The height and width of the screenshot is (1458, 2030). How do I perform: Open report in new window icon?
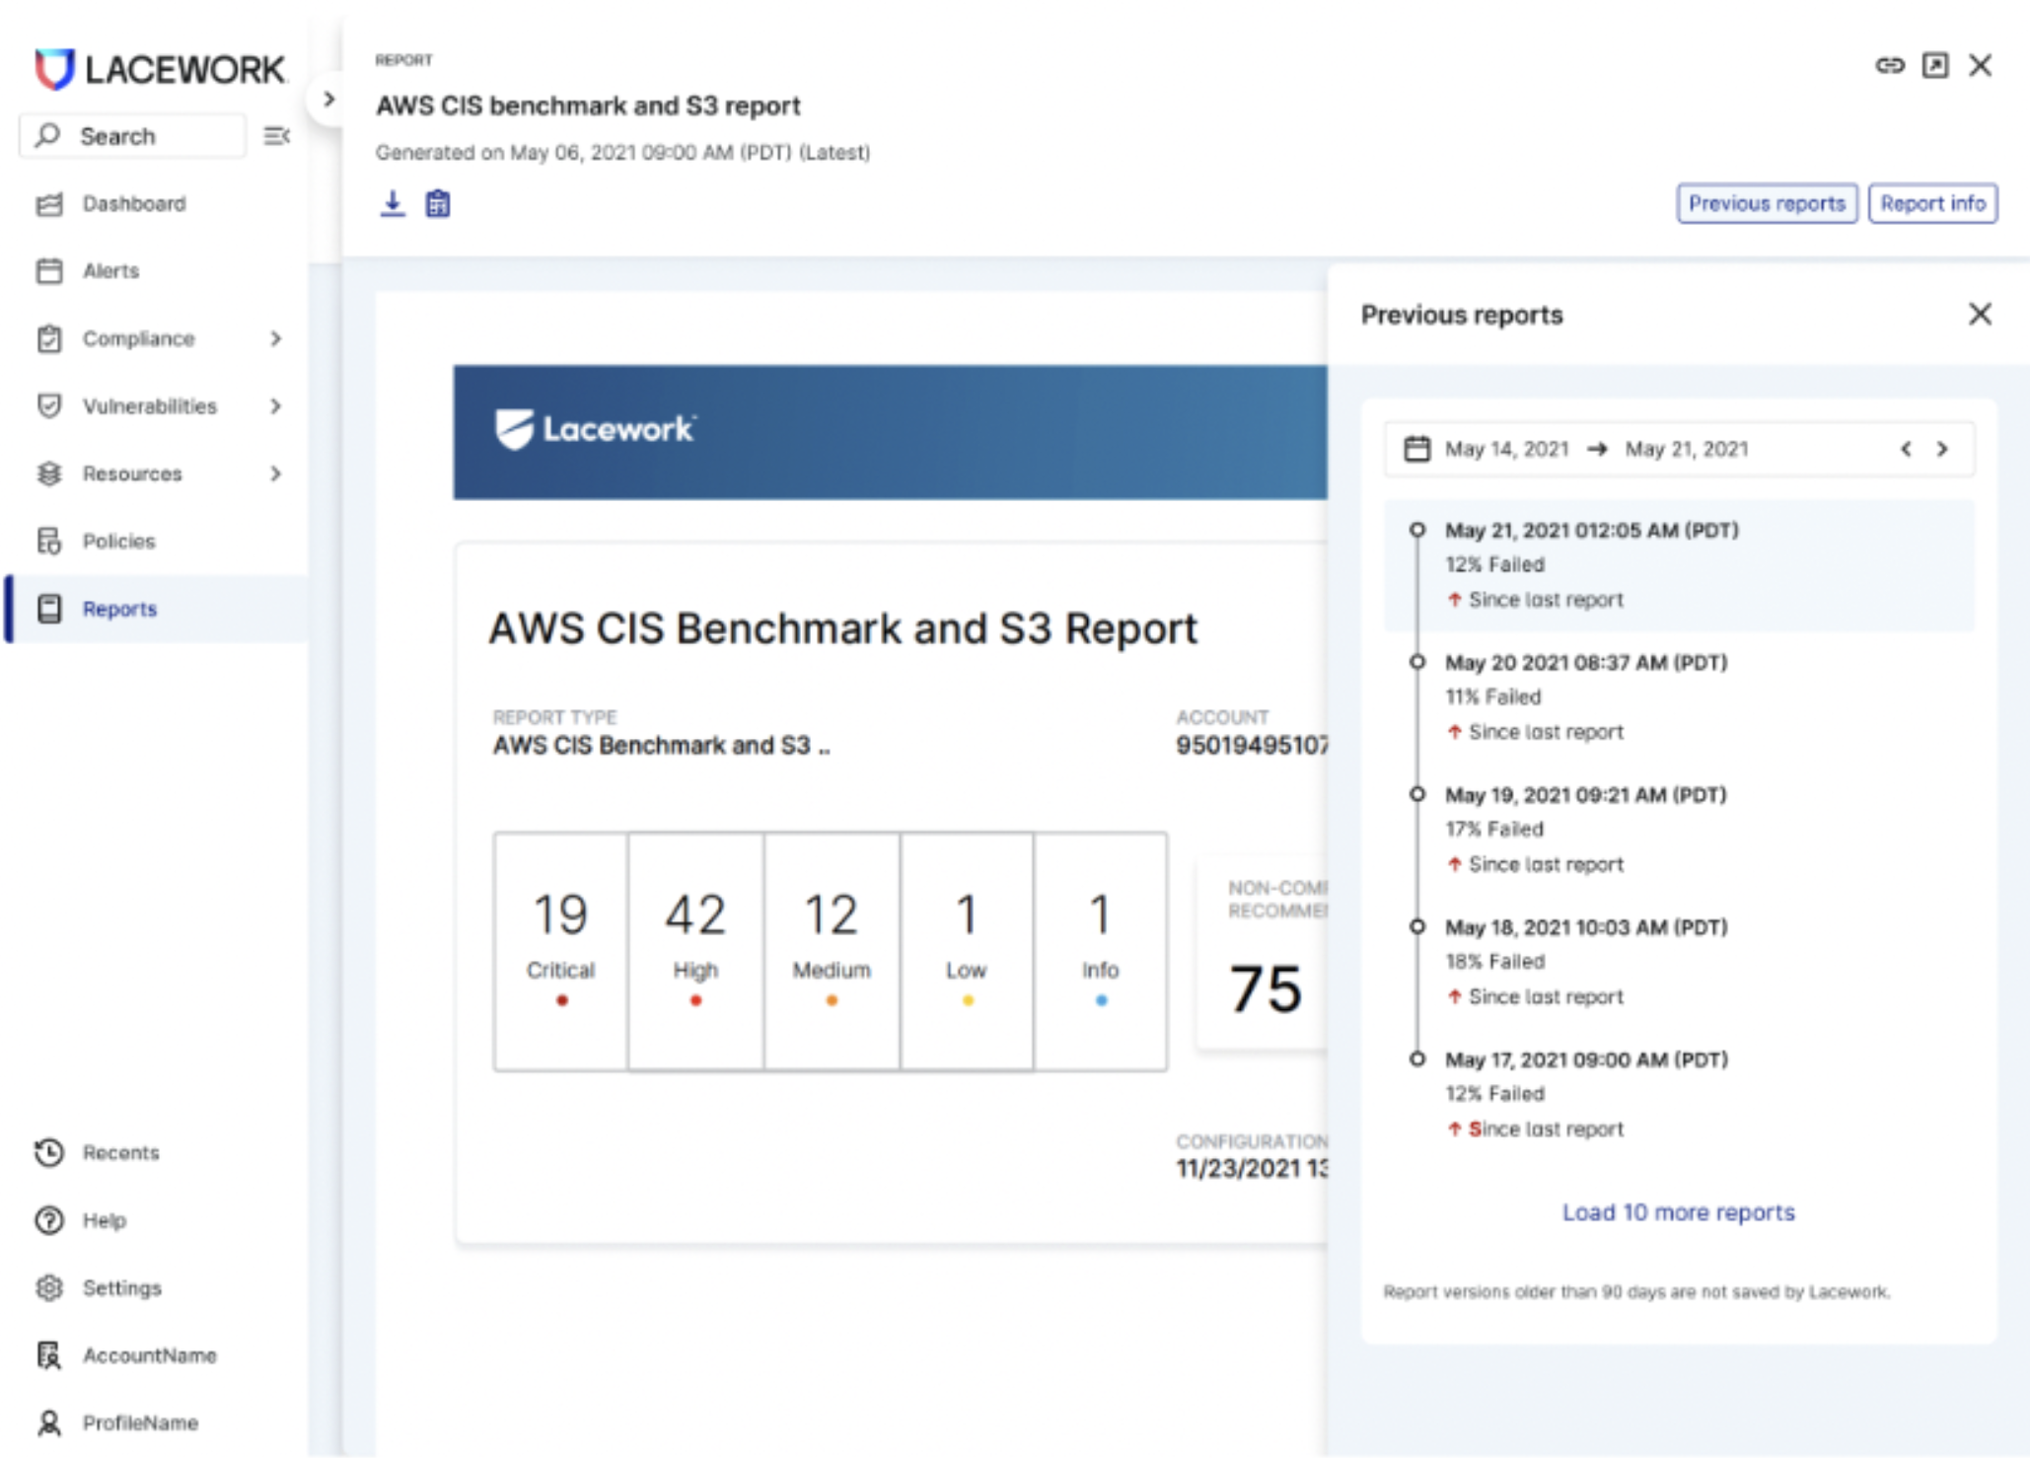point(1934,66)
